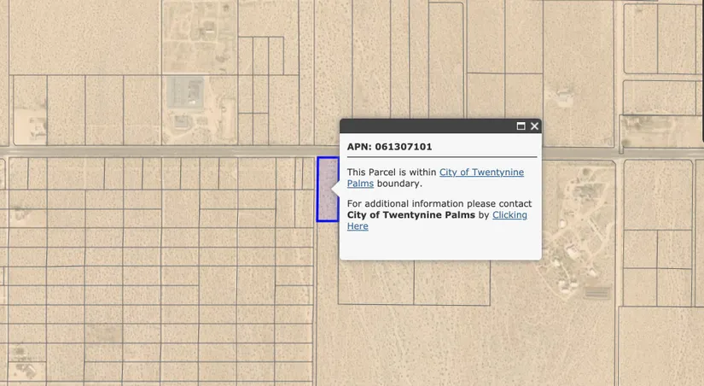This screenshot has width=704, height=386.
Task: Click the fenced compound at top of map
Action: [x=205, y=24]
